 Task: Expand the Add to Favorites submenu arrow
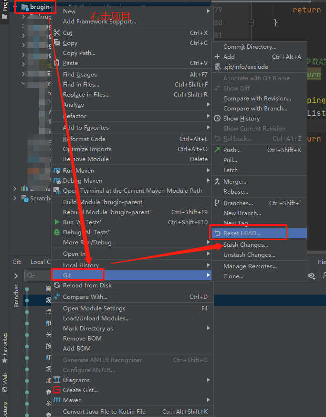coord(209,127)
